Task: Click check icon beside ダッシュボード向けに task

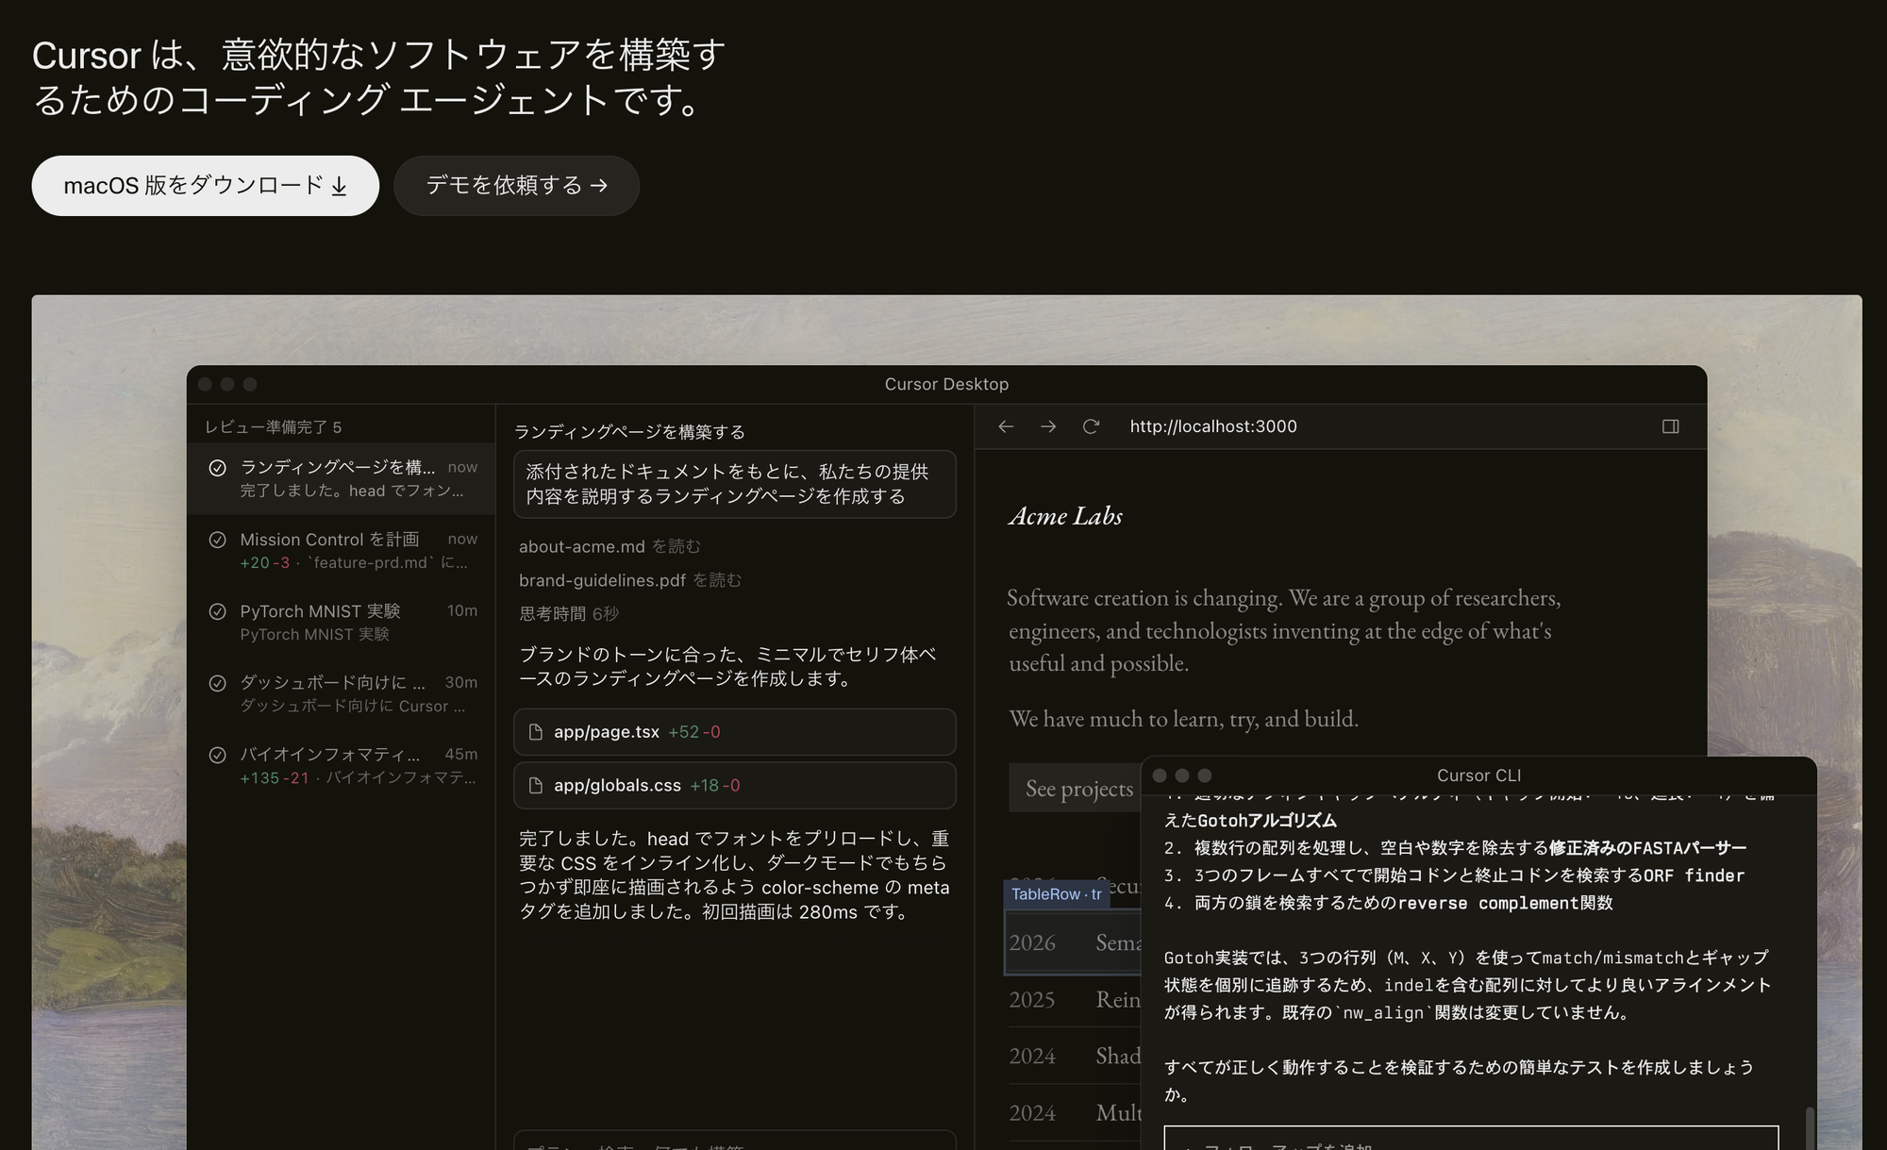Action: click(x=217, y=683)
